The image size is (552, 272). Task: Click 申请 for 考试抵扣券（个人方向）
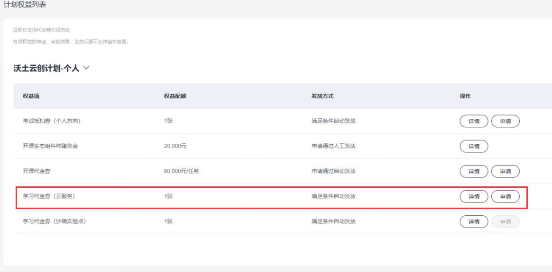pos(505,121)
